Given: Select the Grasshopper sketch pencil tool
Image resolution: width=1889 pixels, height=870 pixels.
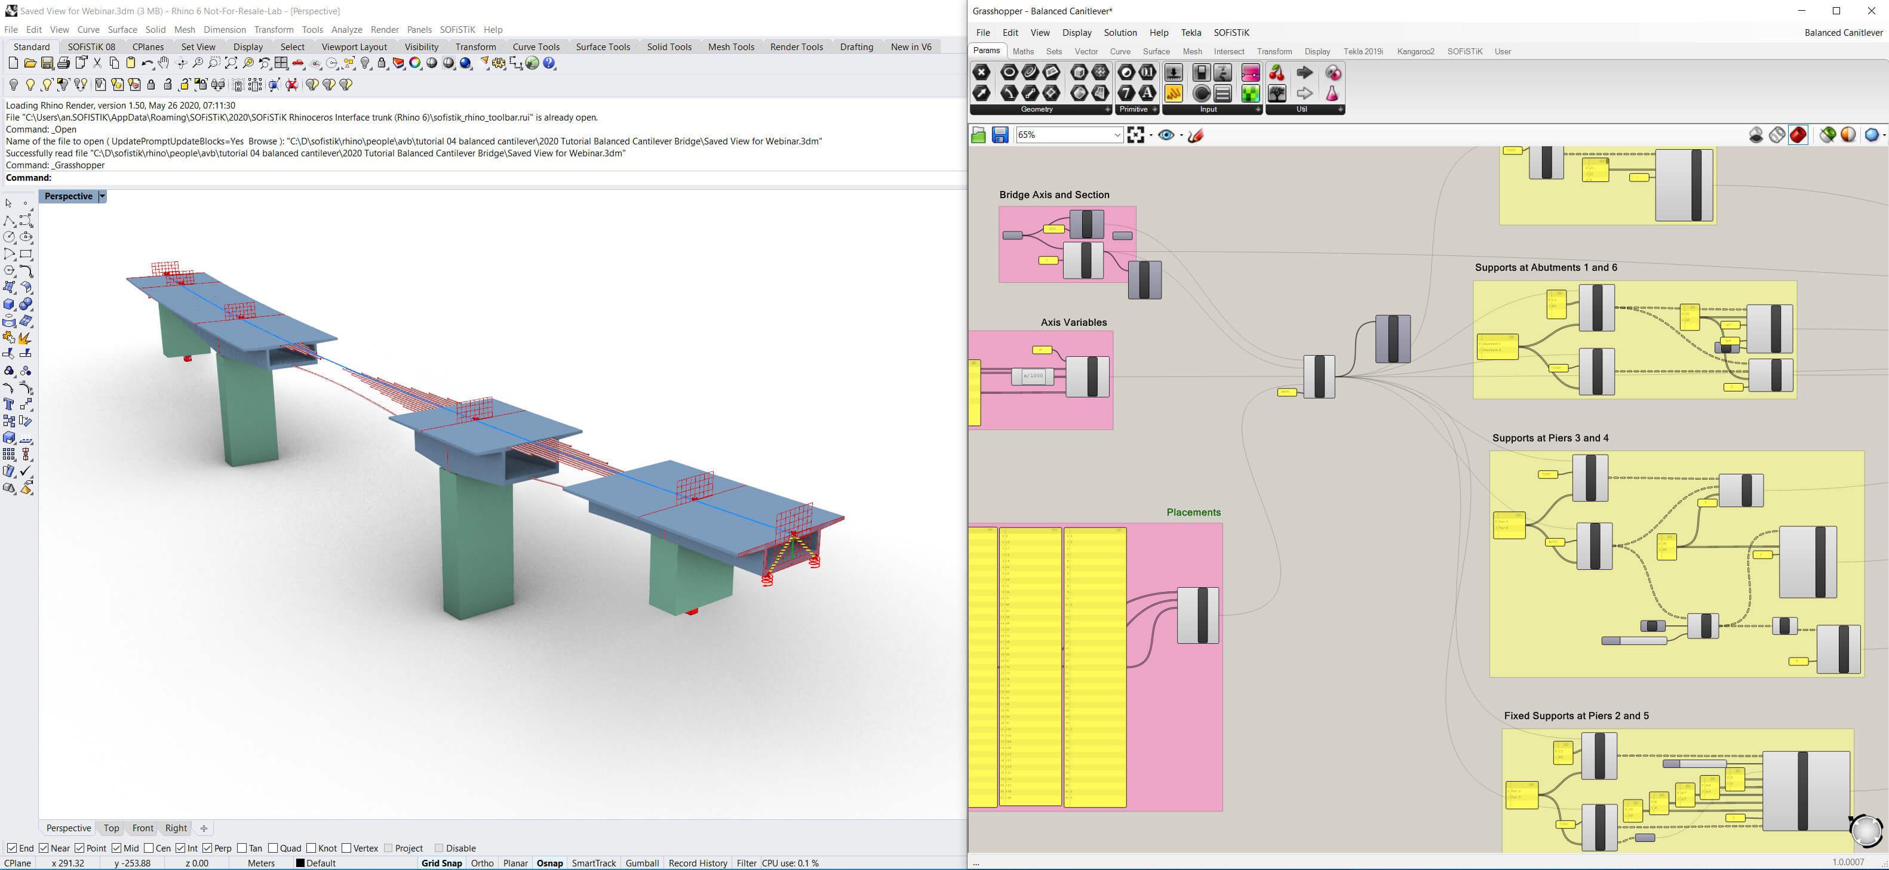Looking at the screenshot, I should 1195,135.
